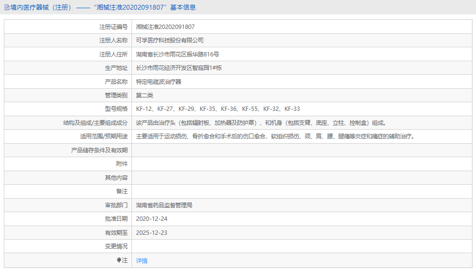476x270 pixels.
Task: Click the 批准日期 label
Action: click(116, 219)
